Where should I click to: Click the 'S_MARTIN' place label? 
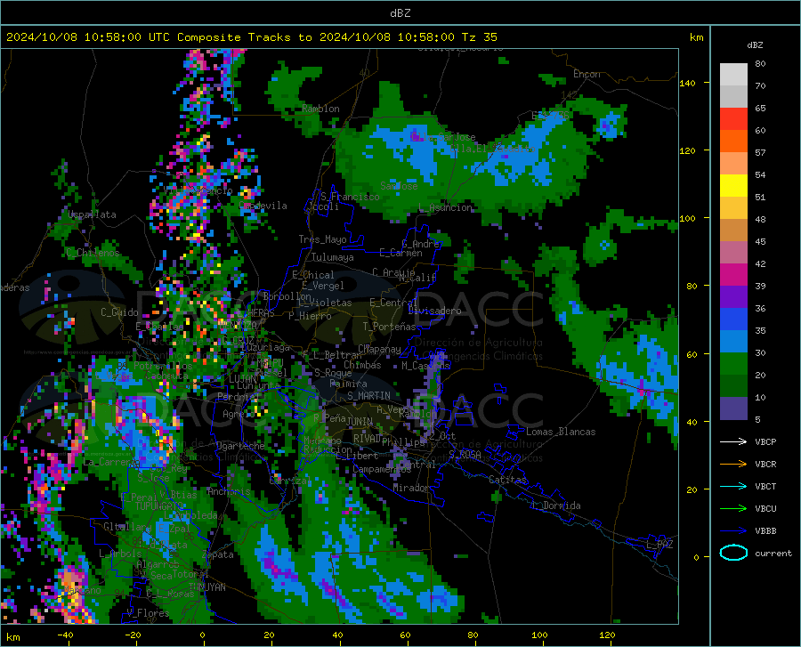[x=368, y=396]
